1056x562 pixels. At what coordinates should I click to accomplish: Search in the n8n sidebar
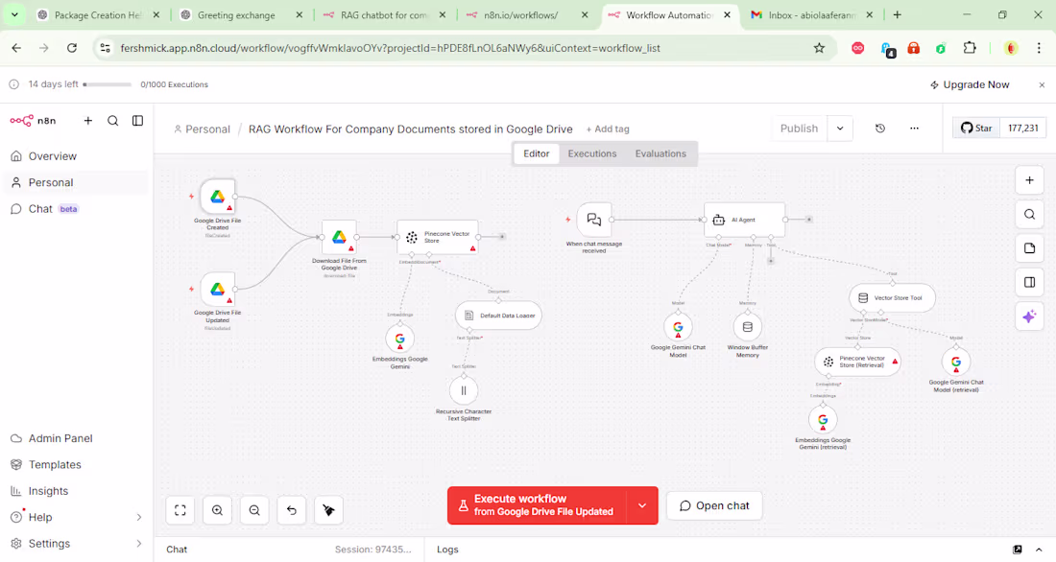112,121
